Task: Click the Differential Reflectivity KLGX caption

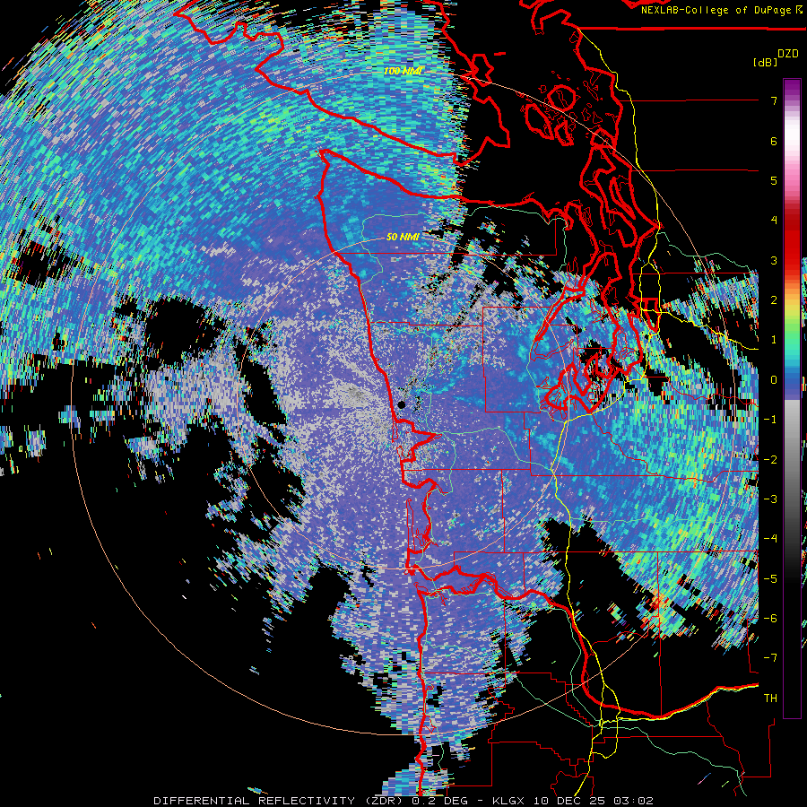Action: tap(403, 801)
